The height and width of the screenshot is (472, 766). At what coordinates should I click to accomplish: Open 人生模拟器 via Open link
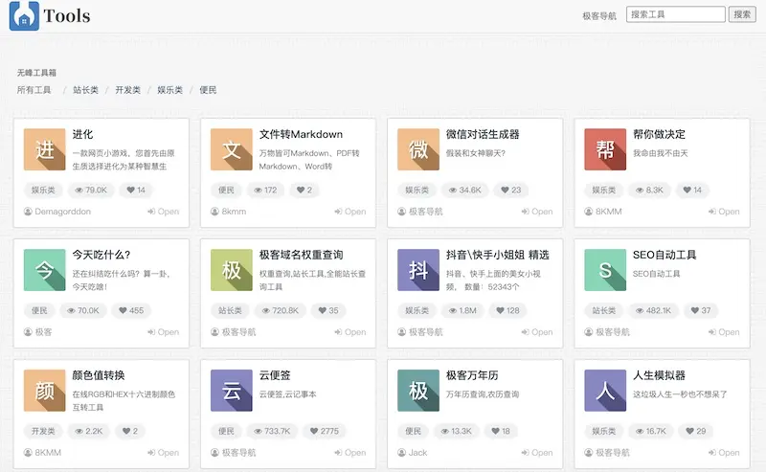tap(724, 453)
